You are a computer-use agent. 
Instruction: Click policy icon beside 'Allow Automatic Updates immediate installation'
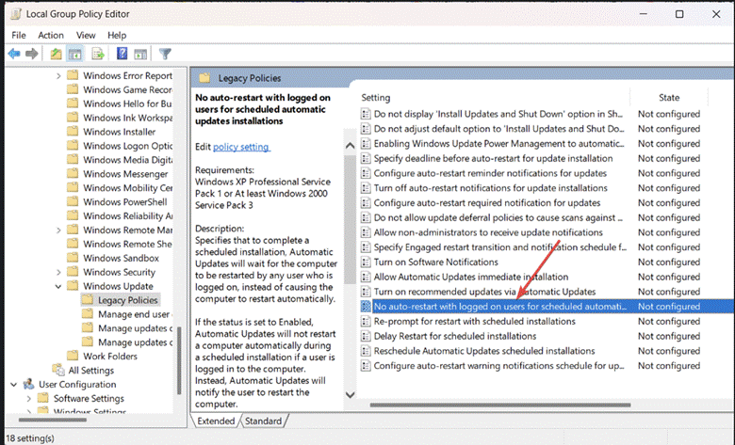[366, 277]
